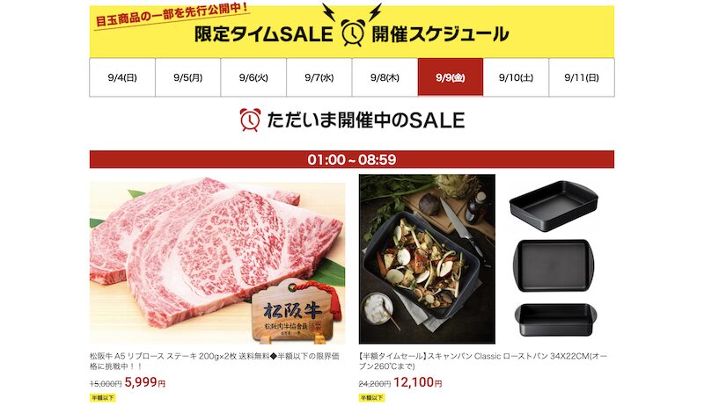Image resolution: width=704 pixels, height=406 pixels.
Task: Click the alarm clock icon in yellow banner
Action: tap(353, 33)
